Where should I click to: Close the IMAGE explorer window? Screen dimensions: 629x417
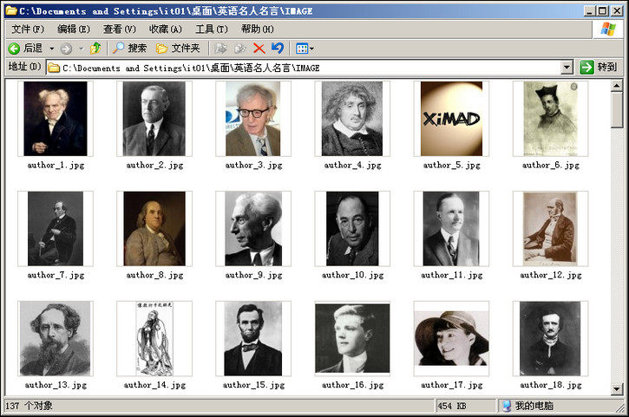click(x=617, y=10)
